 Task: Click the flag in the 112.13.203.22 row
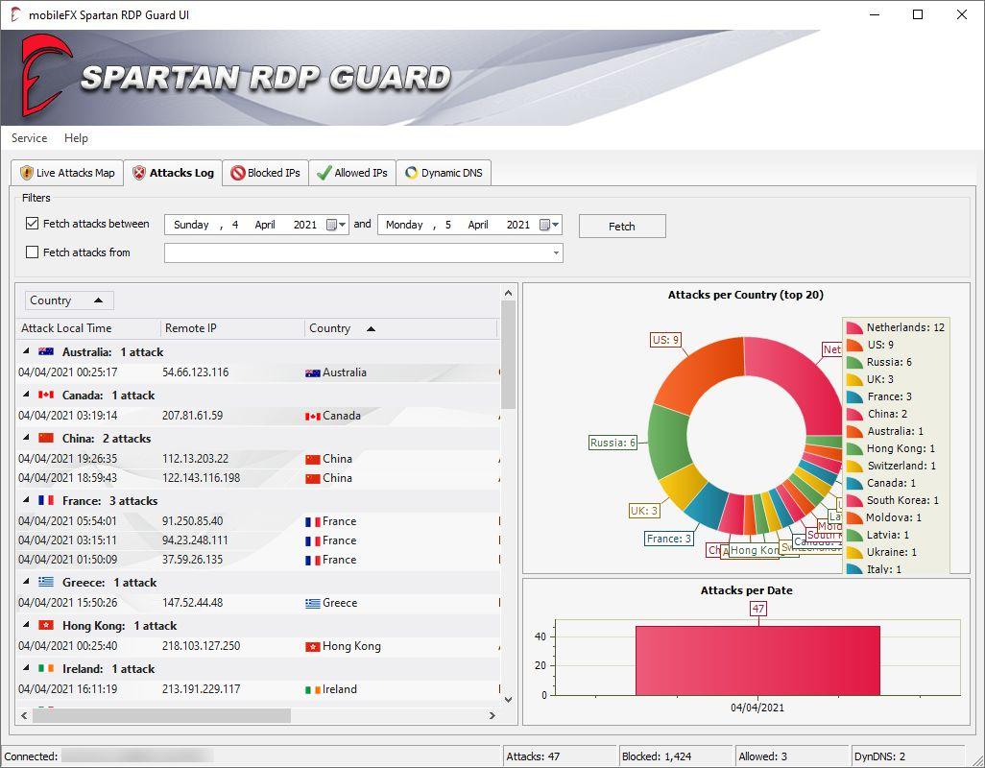(313, 460)
